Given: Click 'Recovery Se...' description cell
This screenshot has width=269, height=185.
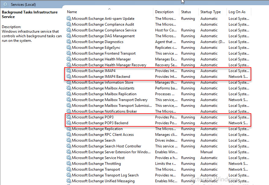Looking at the screenshot, I should 166,65.
